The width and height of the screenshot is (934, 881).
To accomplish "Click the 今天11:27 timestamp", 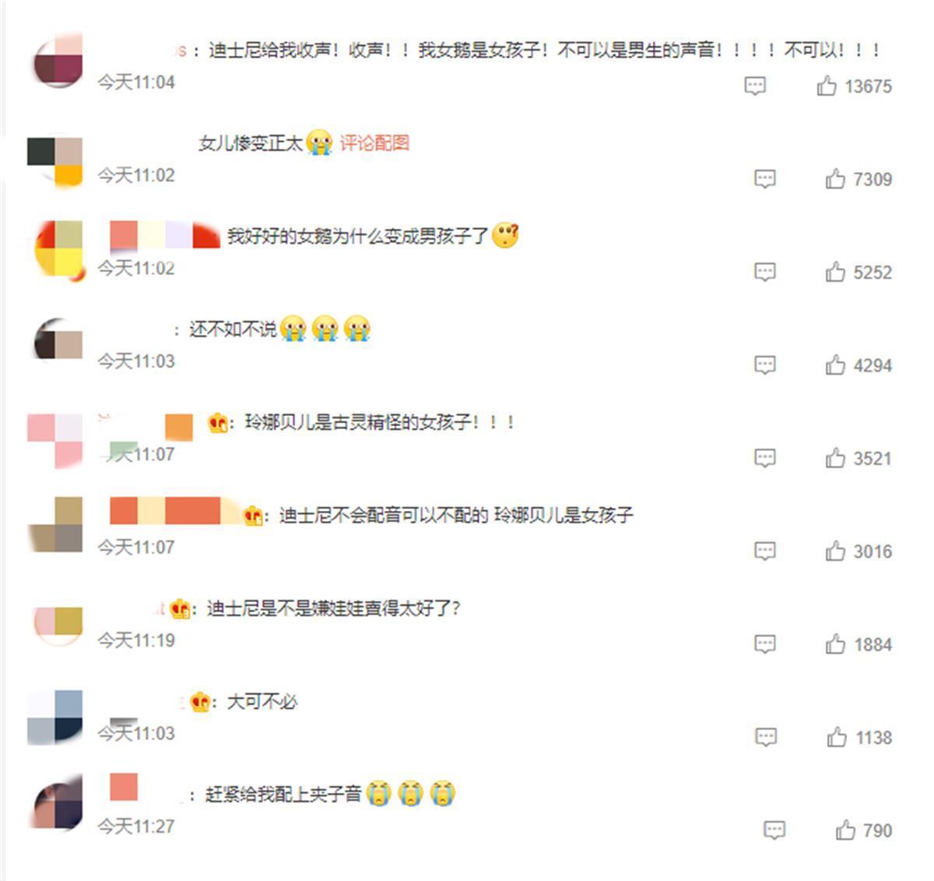I will (x=136, y=826).
